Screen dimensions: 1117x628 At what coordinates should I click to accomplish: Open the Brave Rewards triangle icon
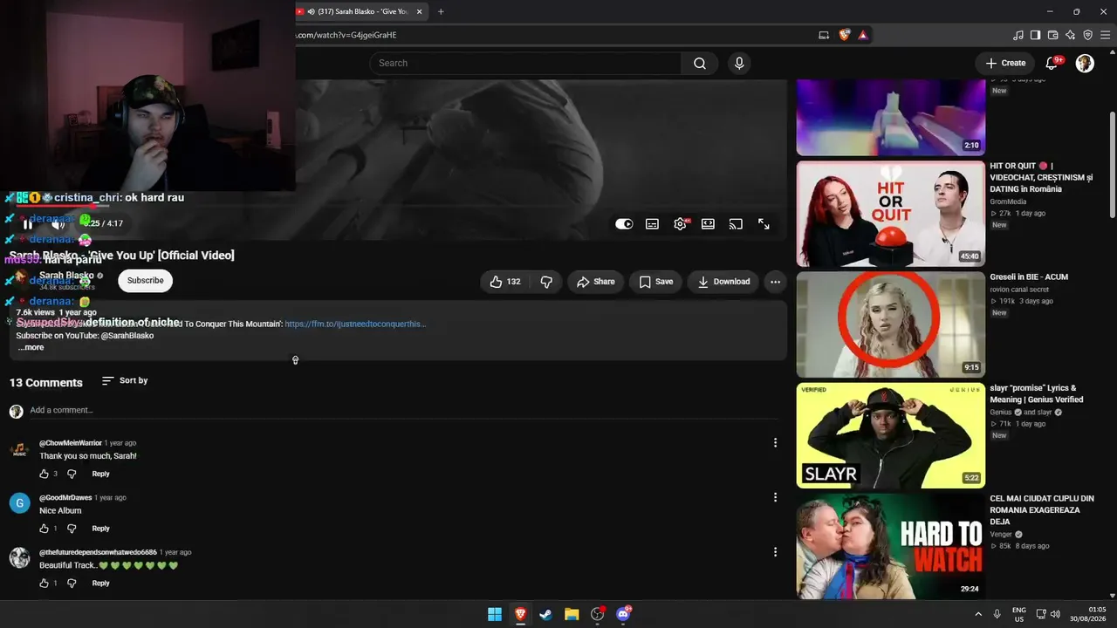[x=862, y=35]
